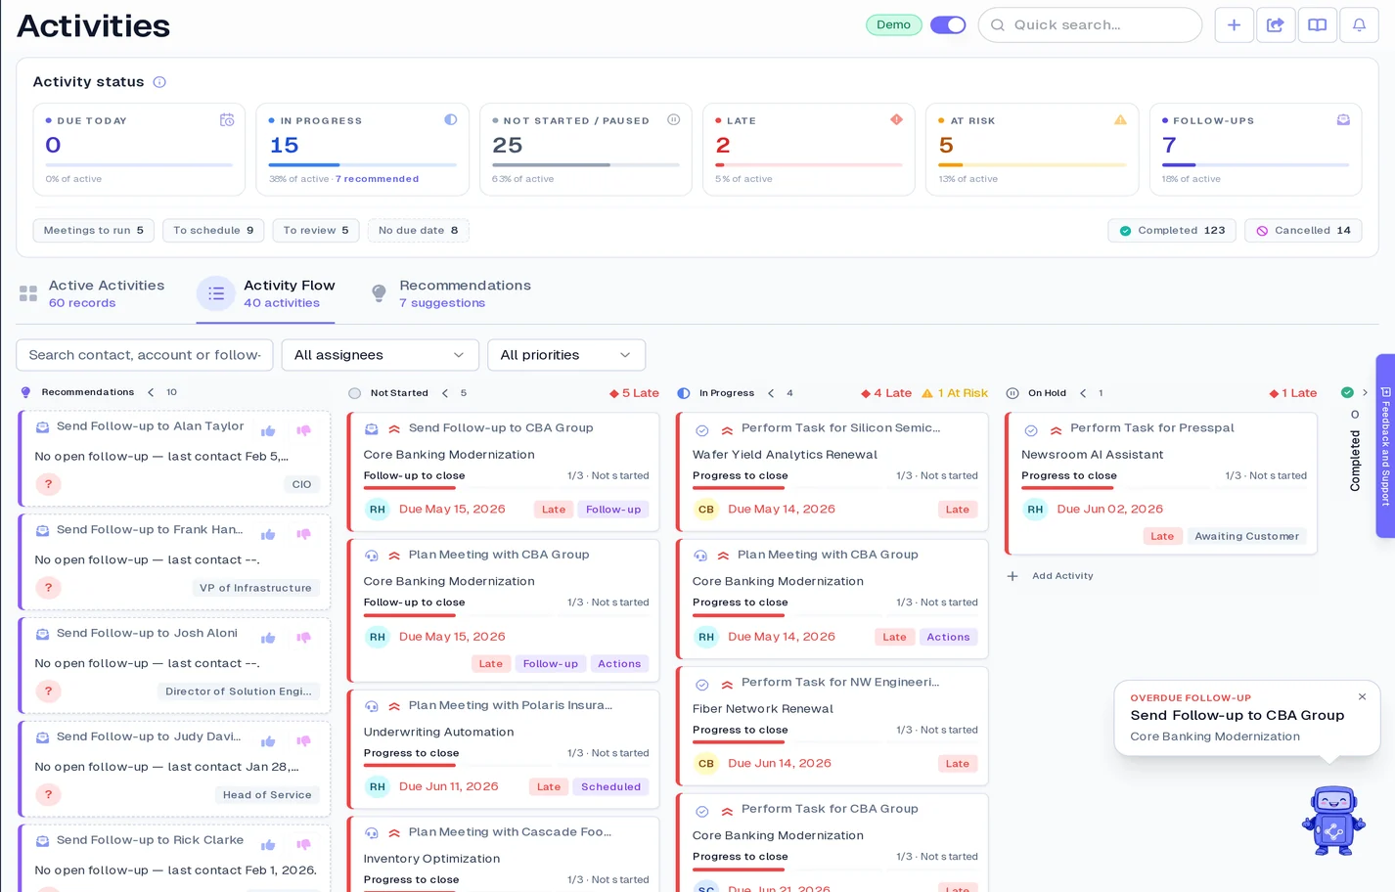1395x892 pixels.
Task: Click mail icon on Follow-ups status card
Action: click(x=1343, y=120)
